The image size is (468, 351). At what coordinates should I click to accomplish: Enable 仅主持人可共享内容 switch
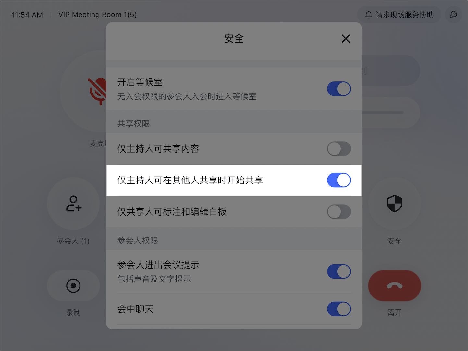coord(339,149)
